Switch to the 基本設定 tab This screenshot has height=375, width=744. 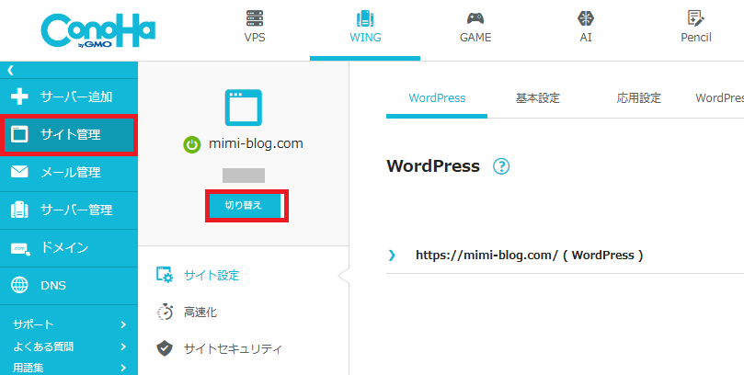538,98
